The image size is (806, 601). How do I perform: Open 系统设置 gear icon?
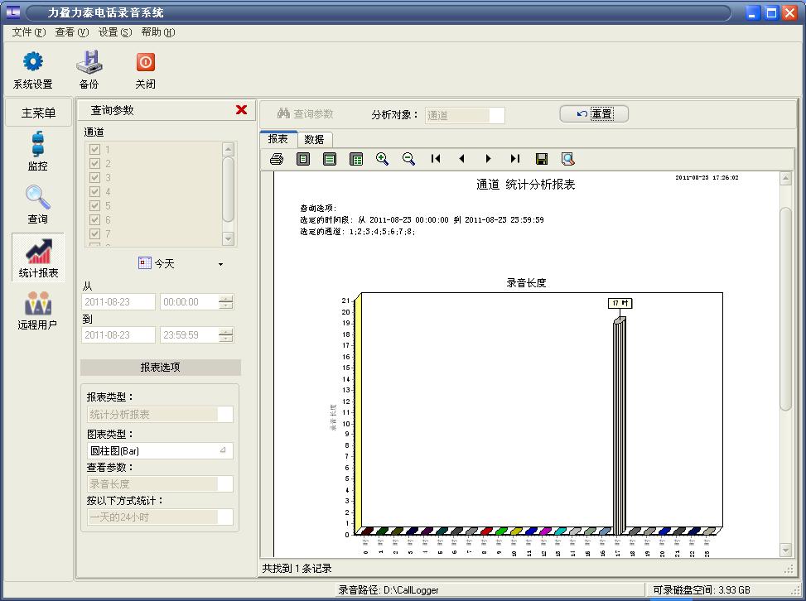[32, 63]
